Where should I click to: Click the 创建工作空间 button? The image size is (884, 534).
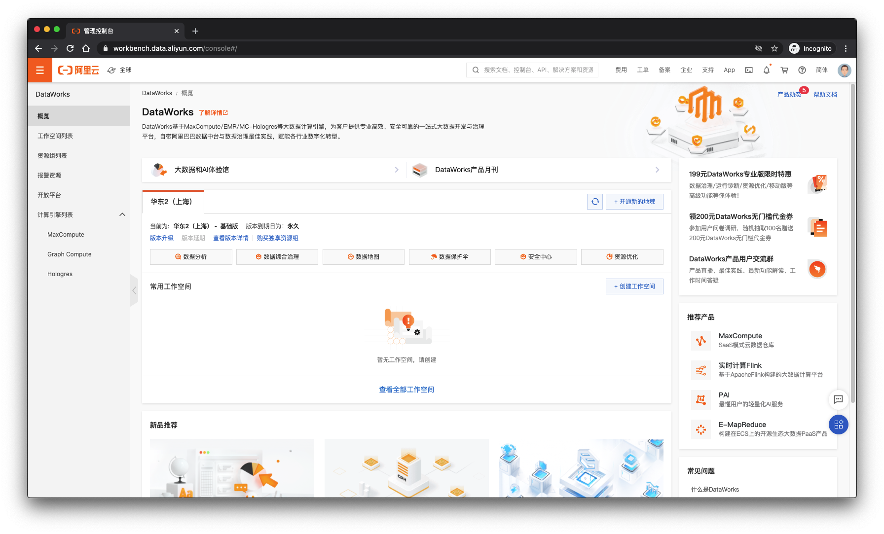tap(634, 286)
